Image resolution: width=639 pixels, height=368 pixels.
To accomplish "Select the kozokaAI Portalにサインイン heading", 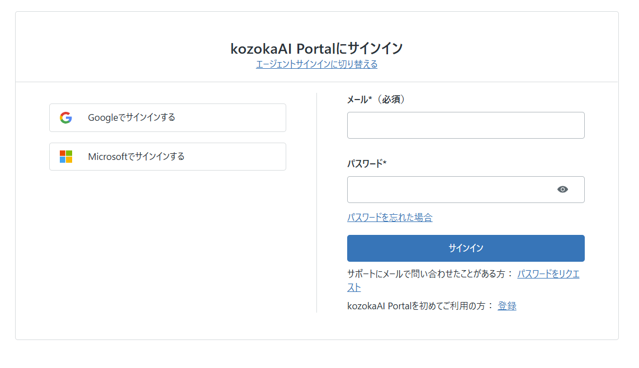I will tap(316, 49).
